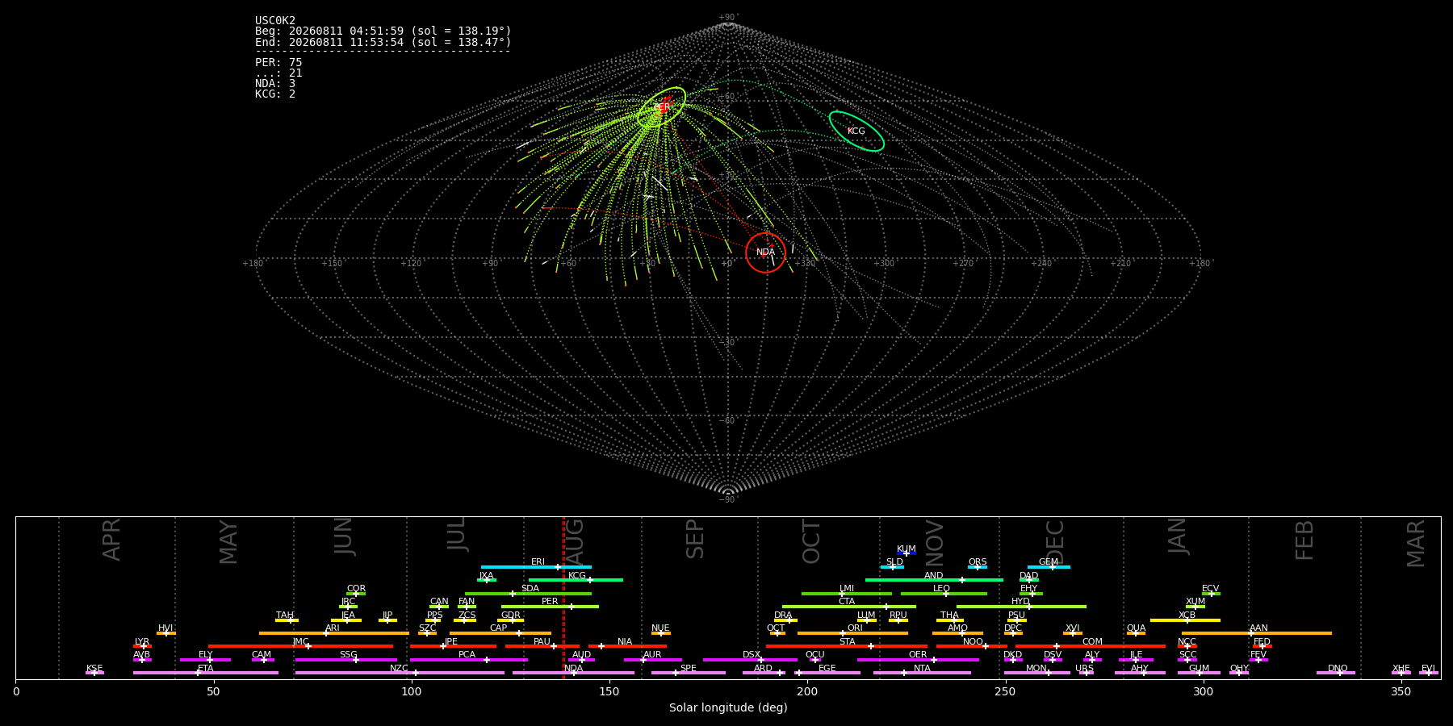
Task: Click the ORI shower bar in timeline
Action: click(x=852, y=633)
